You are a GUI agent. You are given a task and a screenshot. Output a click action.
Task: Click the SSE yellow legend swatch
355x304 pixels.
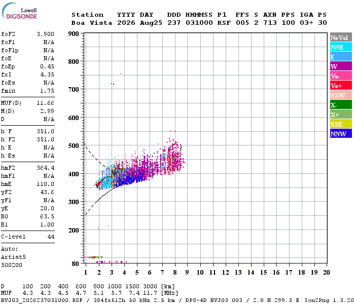[341, 124]
